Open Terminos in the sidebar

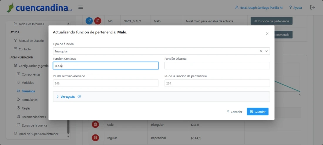click(x=28, y=91)
